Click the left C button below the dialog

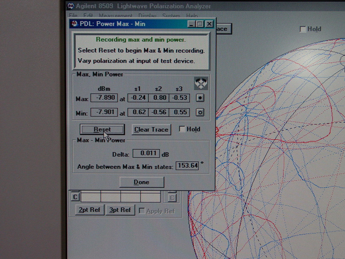75,196
